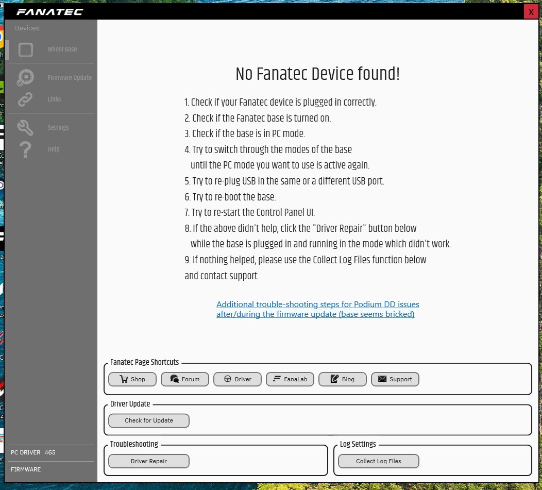The width and height of the screenshot is (542, 490).
Task: Close the Fanatec control panel window
Action: click(531, 12)
